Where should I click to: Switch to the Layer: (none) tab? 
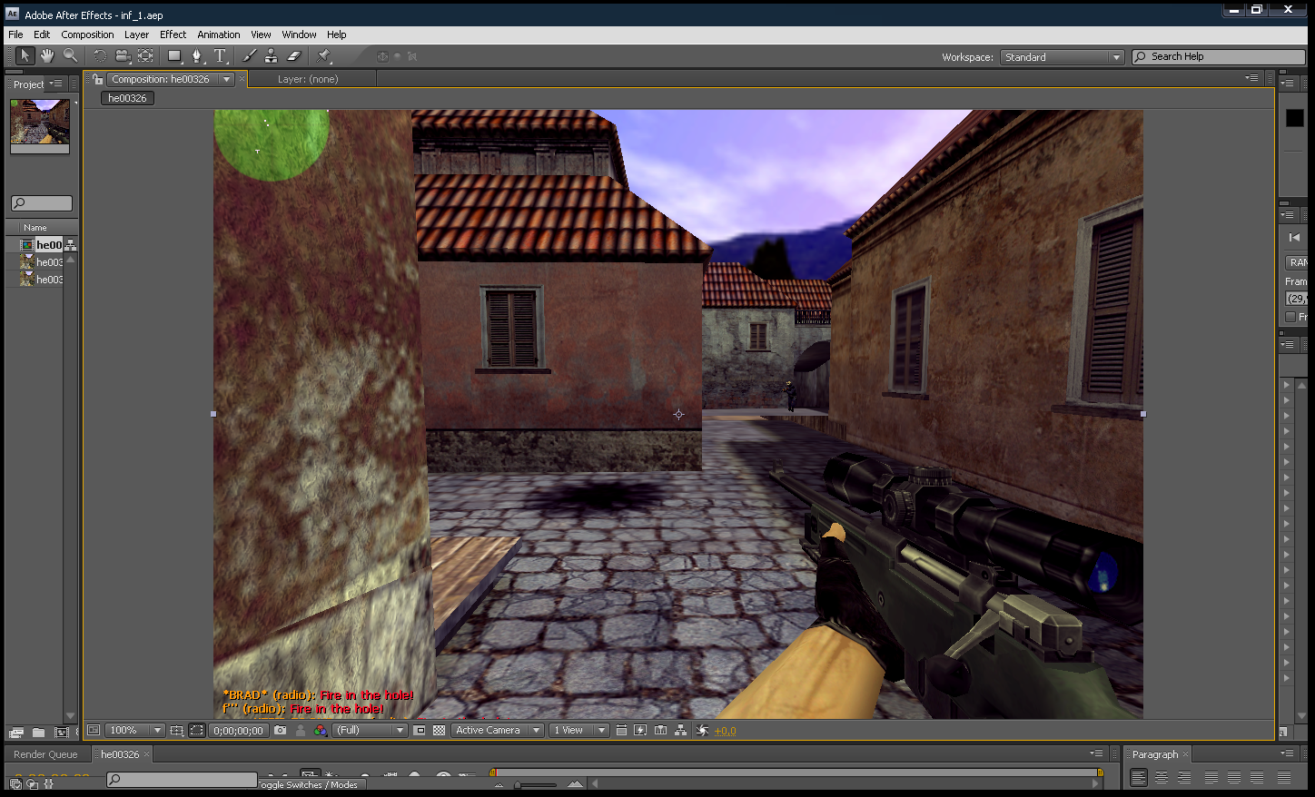pos(308,79)
